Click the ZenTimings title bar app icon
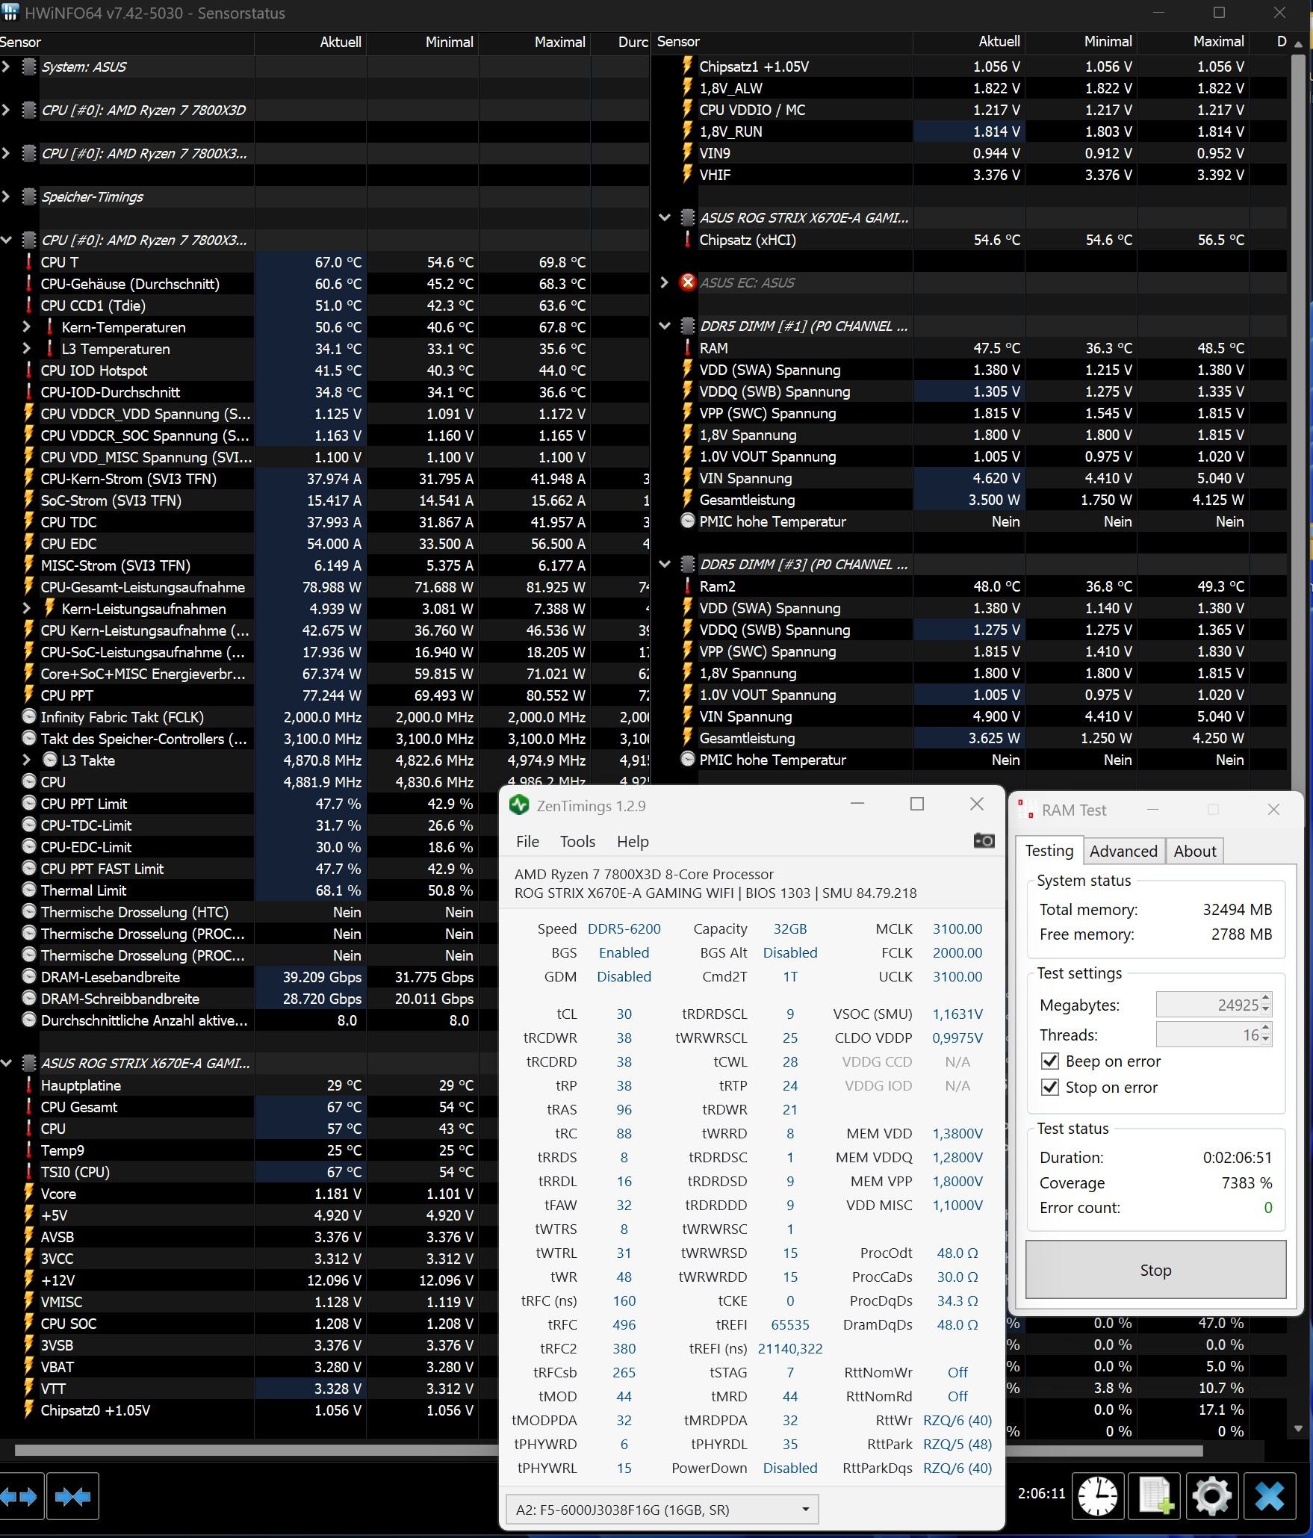 pos(518,805)
